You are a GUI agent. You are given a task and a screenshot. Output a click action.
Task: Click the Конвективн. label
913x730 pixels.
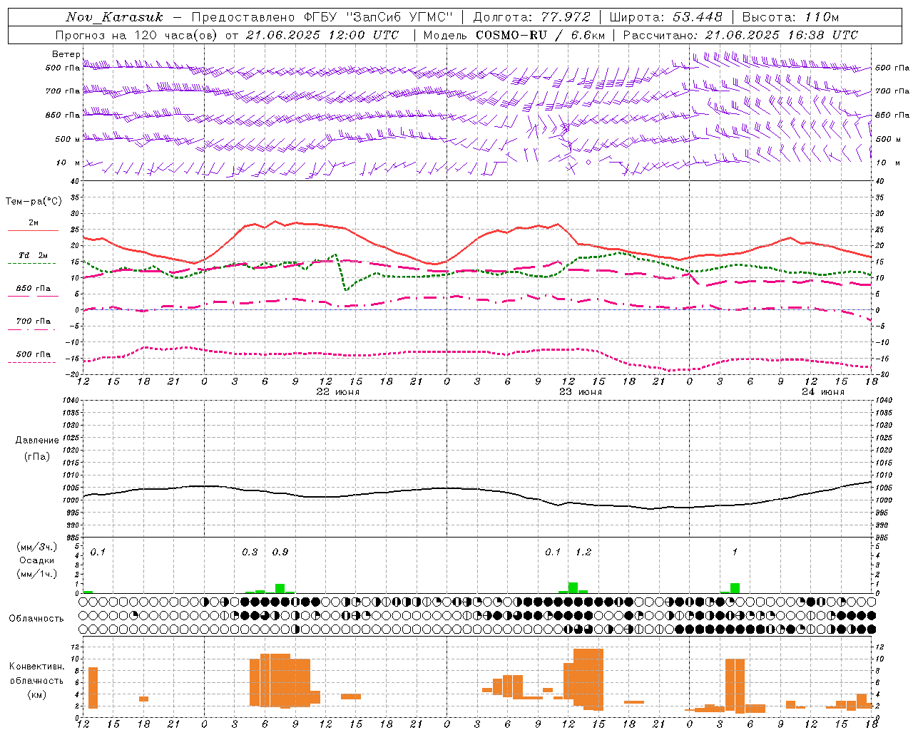(x=36, y=667)
